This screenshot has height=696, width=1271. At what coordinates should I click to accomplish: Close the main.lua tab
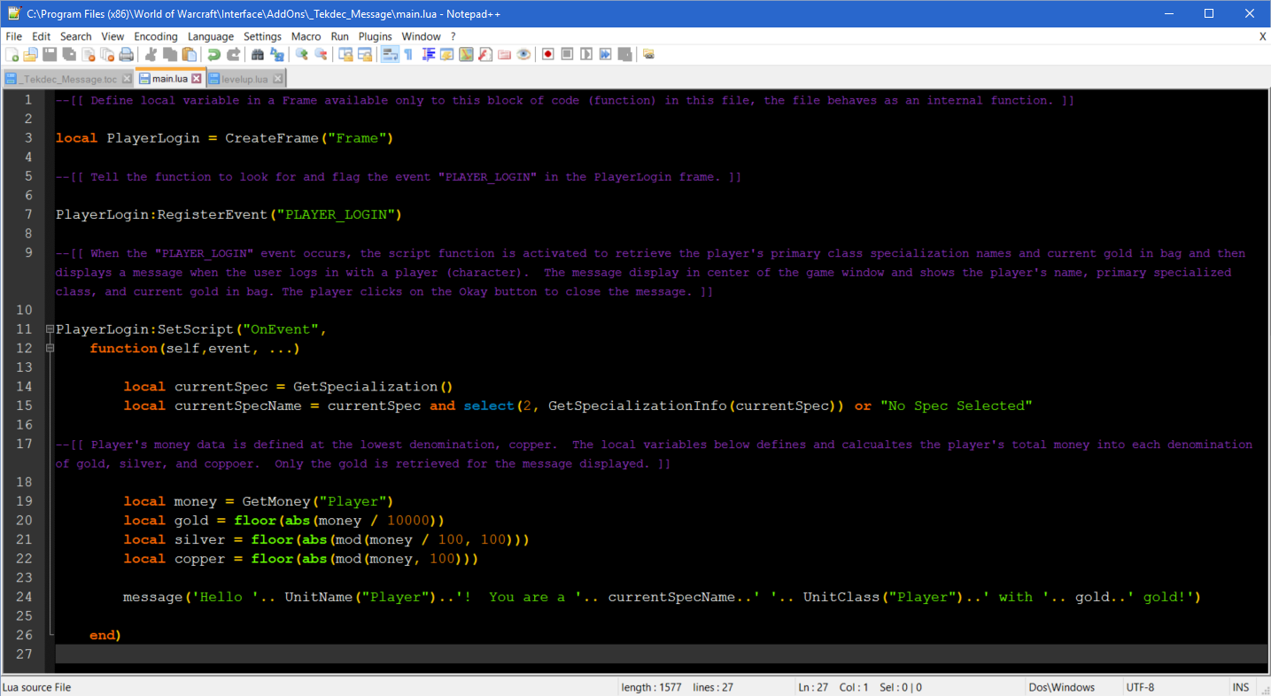[x=197, y=79]
